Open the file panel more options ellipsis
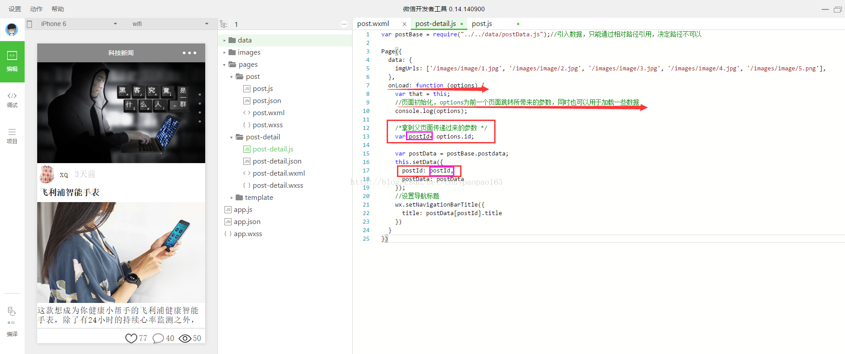This screenshot has height=354, width=845. pos(344,24)
